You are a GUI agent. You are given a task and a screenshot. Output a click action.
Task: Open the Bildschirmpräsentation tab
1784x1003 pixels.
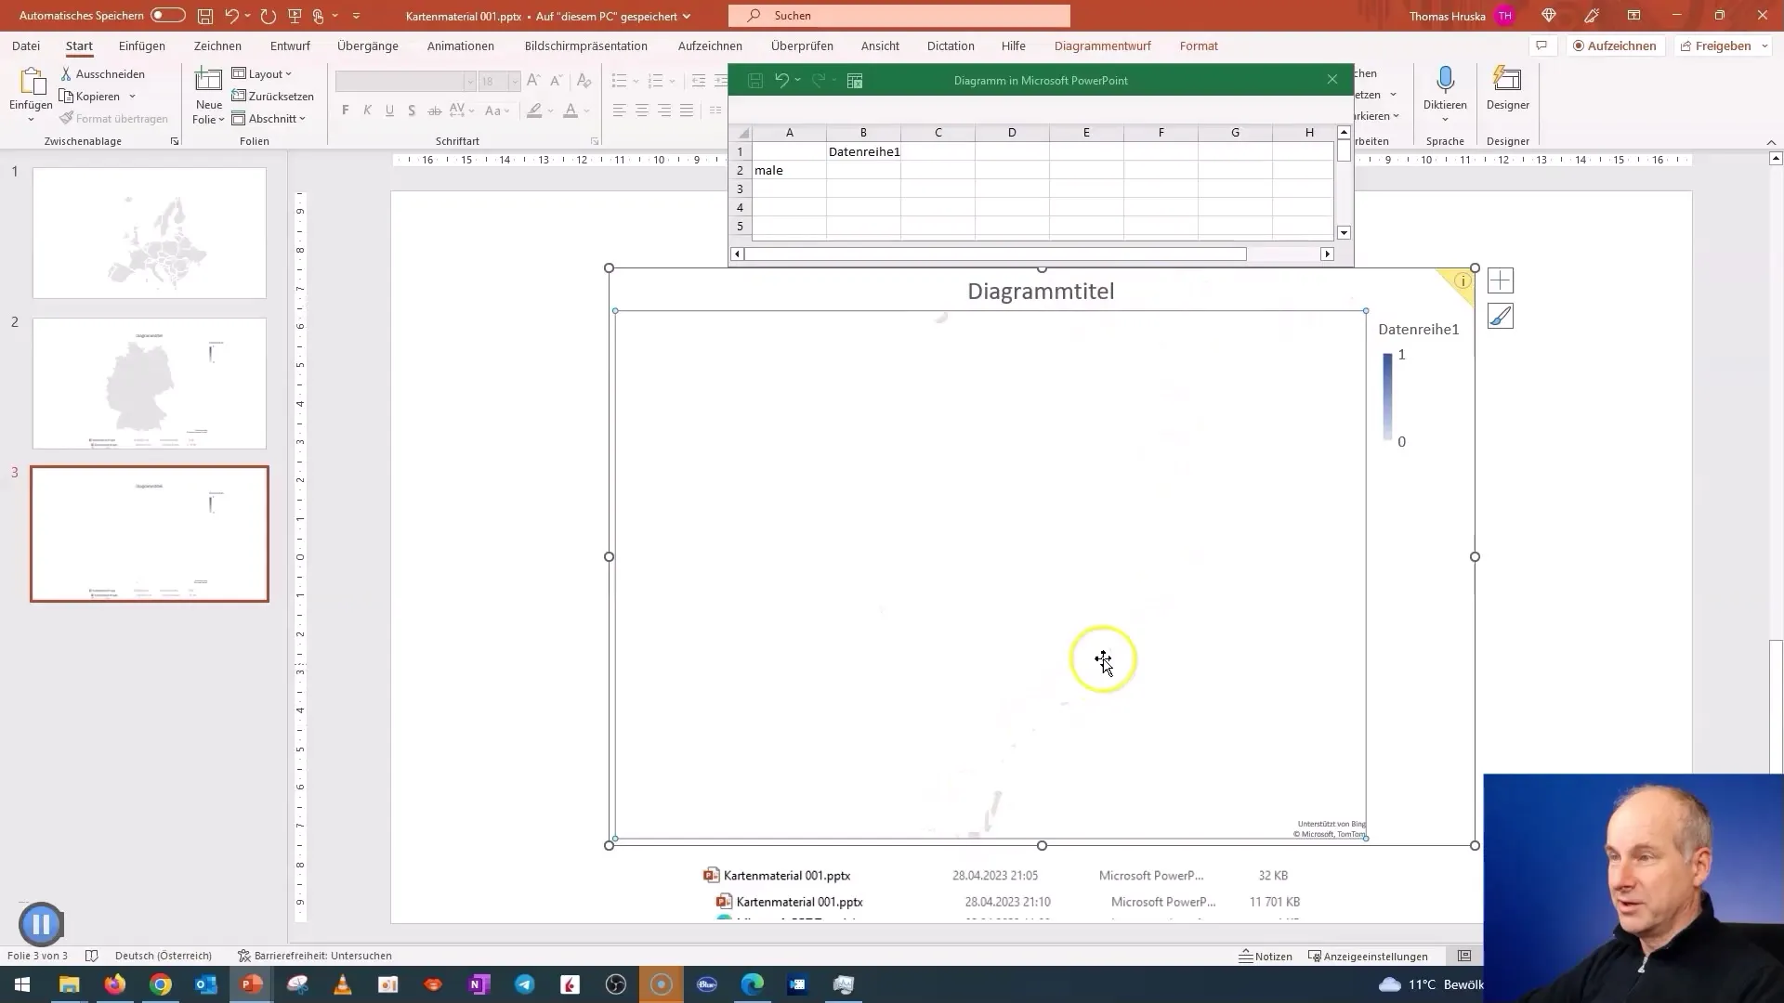[x=586, y=46]
